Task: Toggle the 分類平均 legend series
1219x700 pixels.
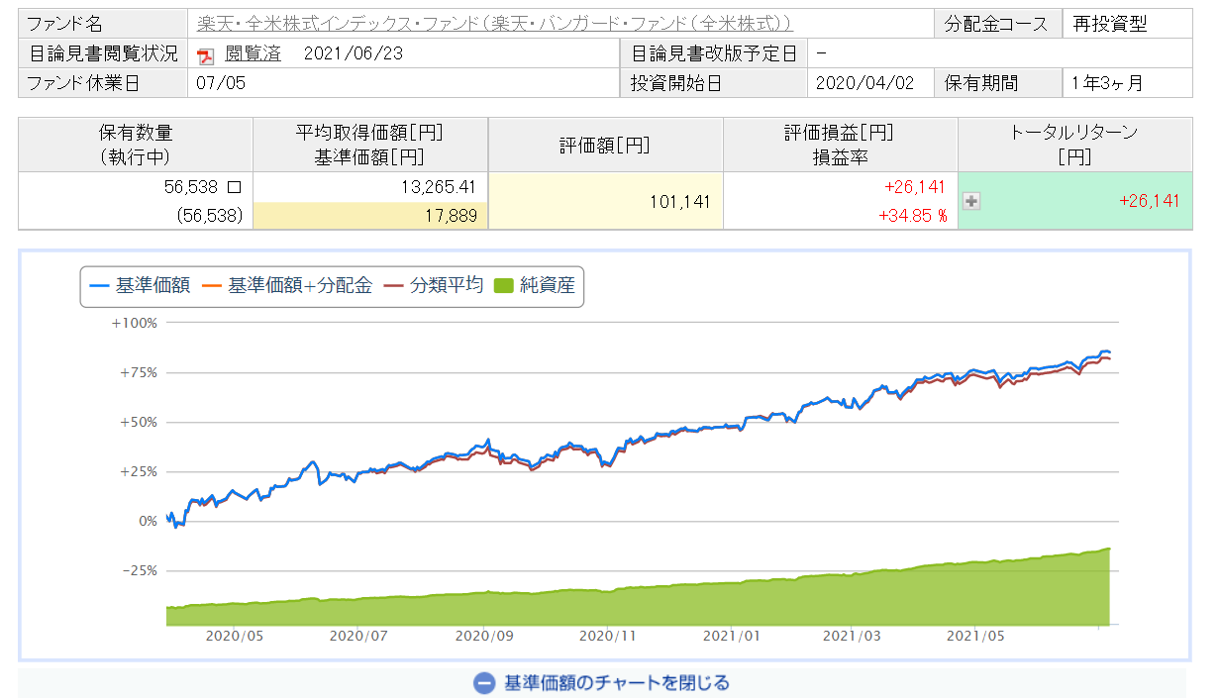Action: point(434,286)
